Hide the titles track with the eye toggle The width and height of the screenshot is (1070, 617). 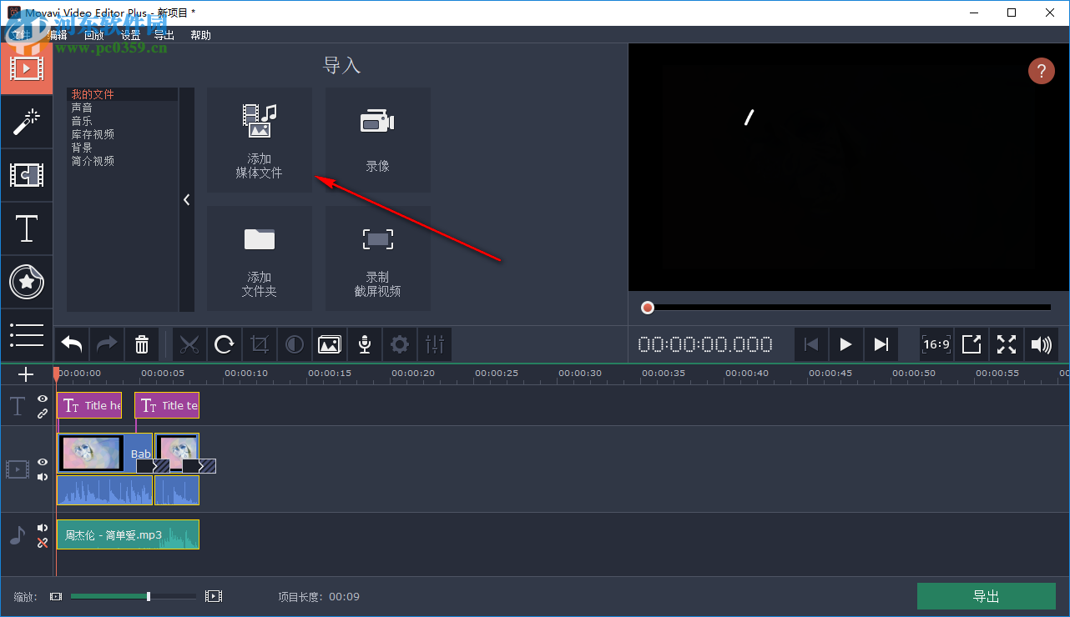tap(42, 399)
